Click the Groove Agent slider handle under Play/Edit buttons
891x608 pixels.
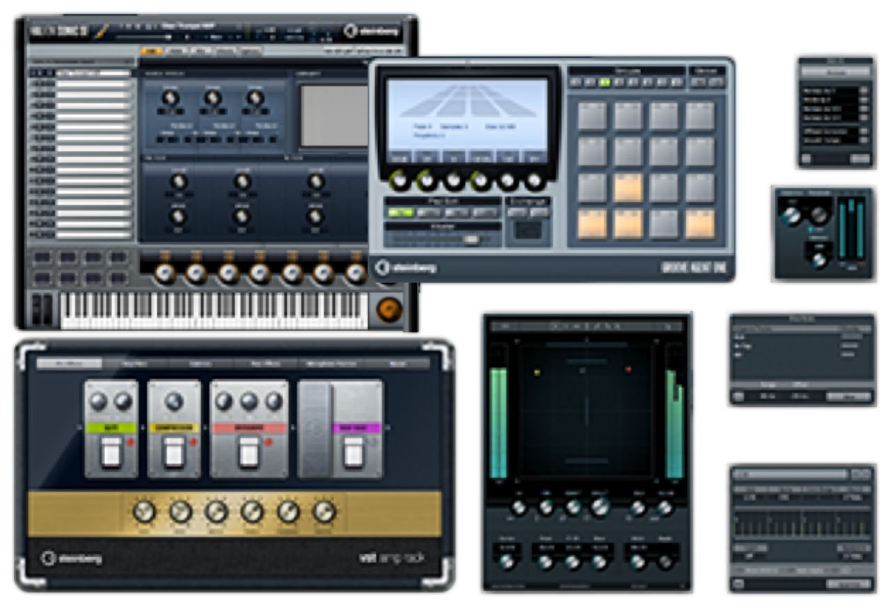coord(471,239)
